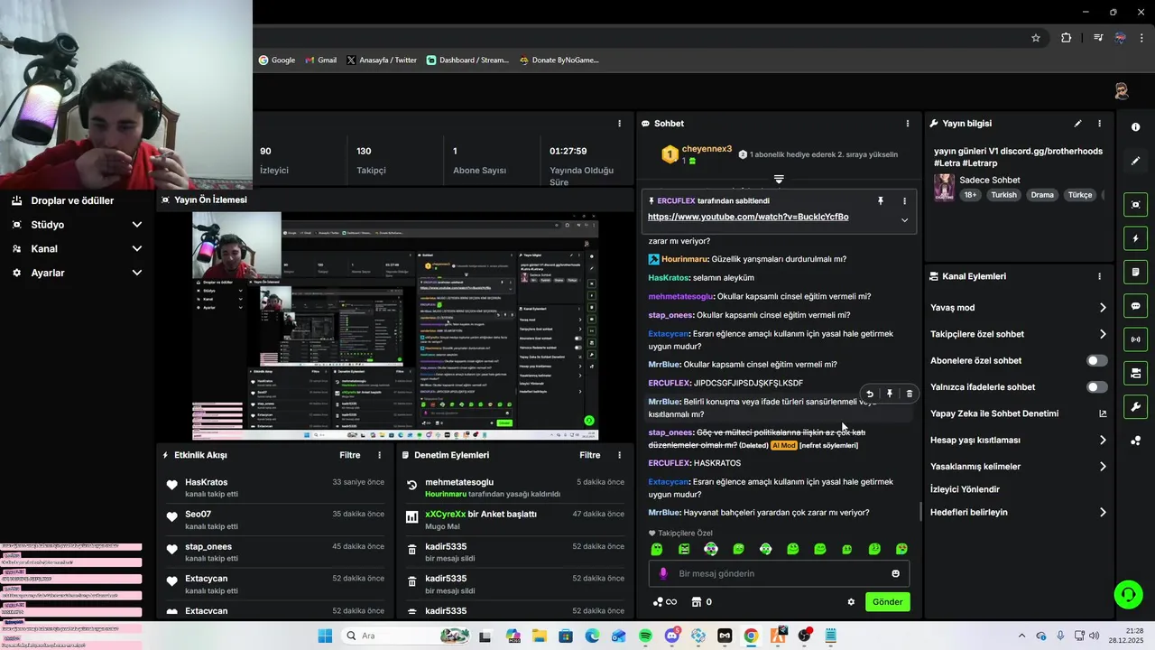Open Gmail bookmark
Viewport: 1155px width, 650px height.
pyautogui.click(x=320, y=60)
